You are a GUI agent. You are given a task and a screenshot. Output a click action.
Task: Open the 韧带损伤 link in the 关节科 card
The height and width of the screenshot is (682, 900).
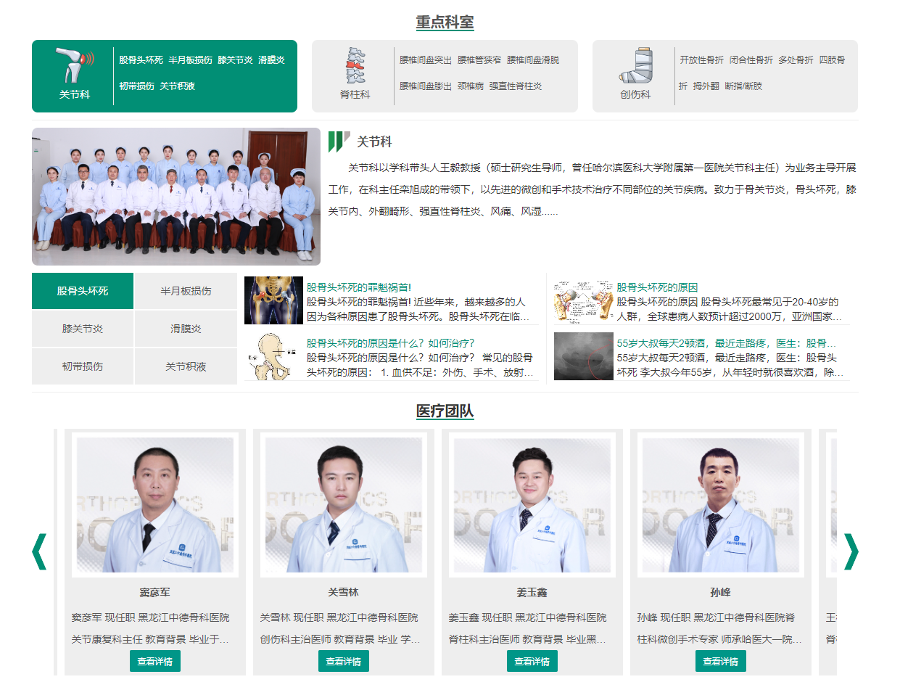[x=136, y=86]
